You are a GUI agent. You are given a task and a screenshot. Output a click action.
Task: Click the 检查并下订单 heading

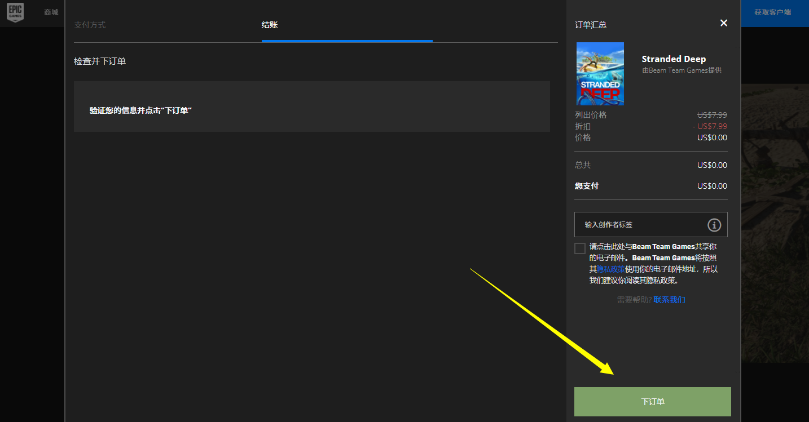point(100,61)
